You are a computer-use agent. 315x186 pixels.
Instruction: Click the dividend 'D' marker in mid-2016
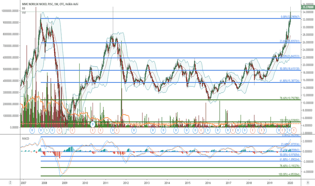click(x=218, y=130)
